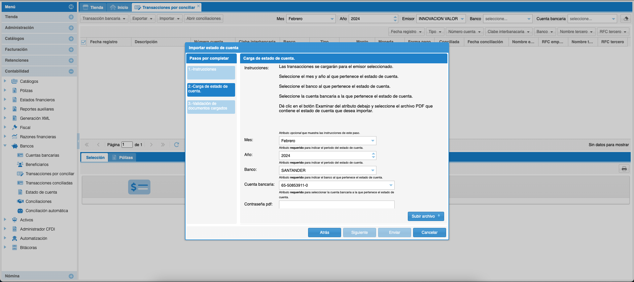Image resolution: width=634 pixels, height=282 pixels.
Task: Open Conciliación automática from the sidebar
Action: click(47, 211)
